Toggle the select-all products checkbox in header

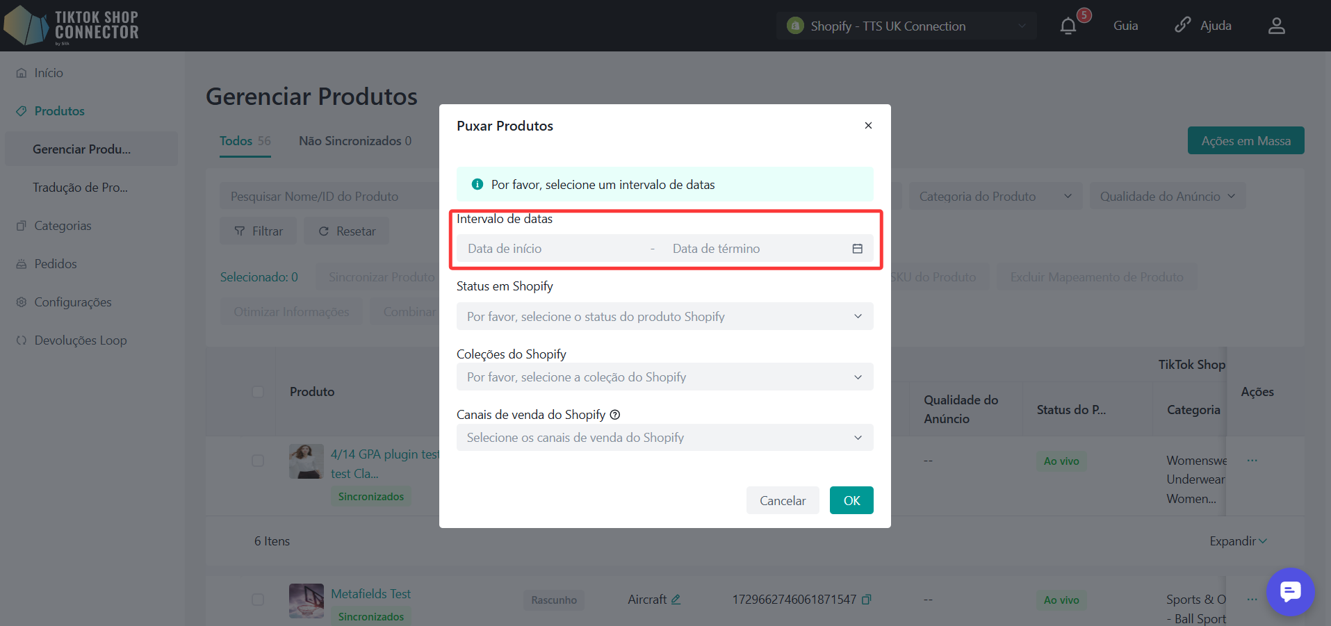pyautogui.click(x=258, y=392)
